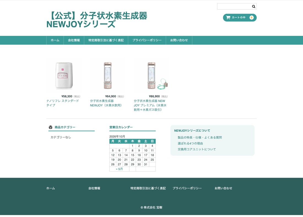Go to previous month « 5月
This screenshot has width=303, height=217.
coord(119,169)
